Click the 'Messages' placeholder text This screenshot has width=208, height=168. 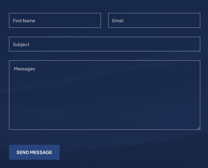[24, 69]
